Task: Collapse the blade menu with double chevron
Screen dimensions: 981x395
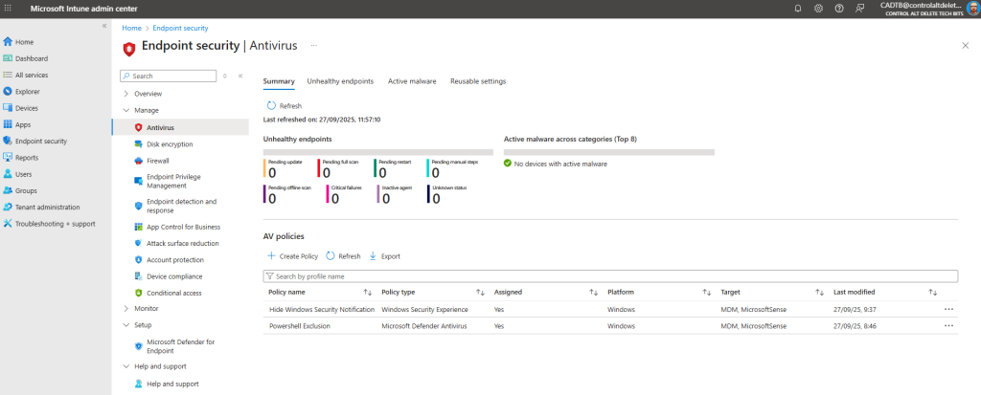Action: 240,76
